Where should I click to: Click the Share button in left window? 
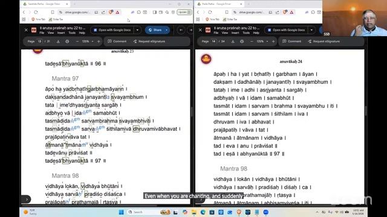(155, 30)
